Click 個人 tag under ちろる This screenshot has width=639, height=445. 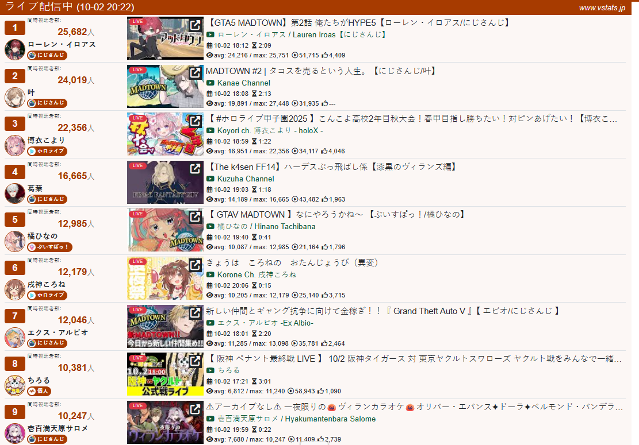(39, 391)
